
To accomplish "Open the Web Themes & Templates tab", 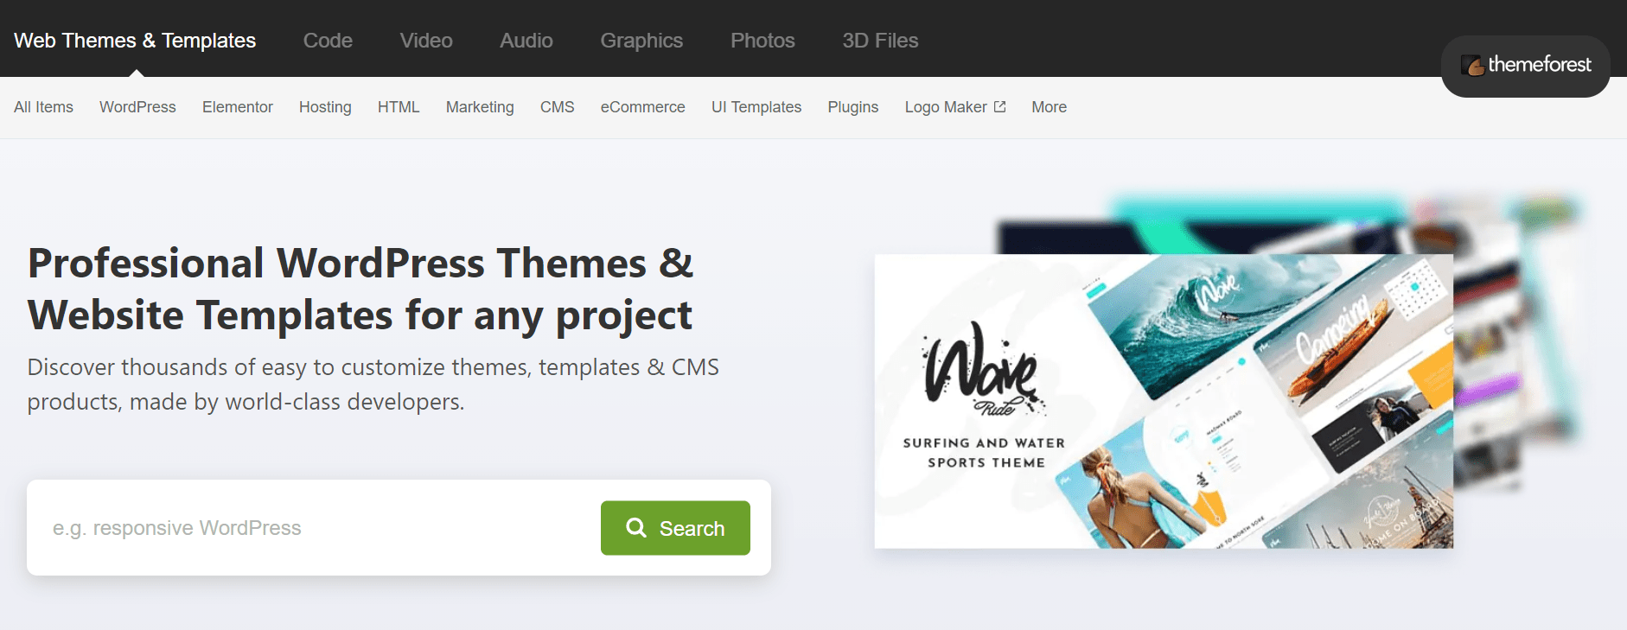I will [x=135, y=41].
